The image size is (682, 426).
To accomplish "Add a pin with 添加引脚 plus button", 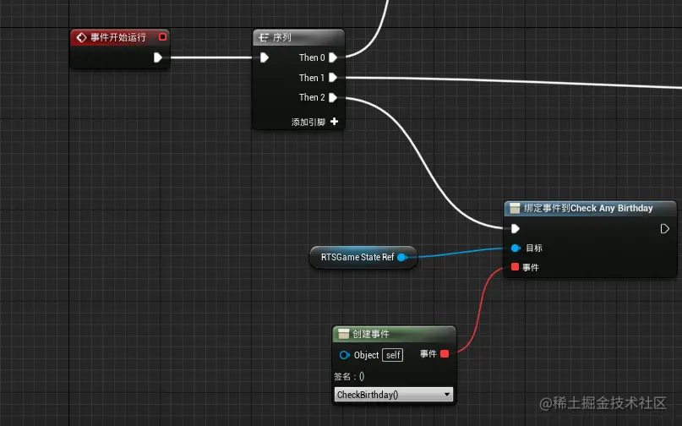I will [334, 122].
